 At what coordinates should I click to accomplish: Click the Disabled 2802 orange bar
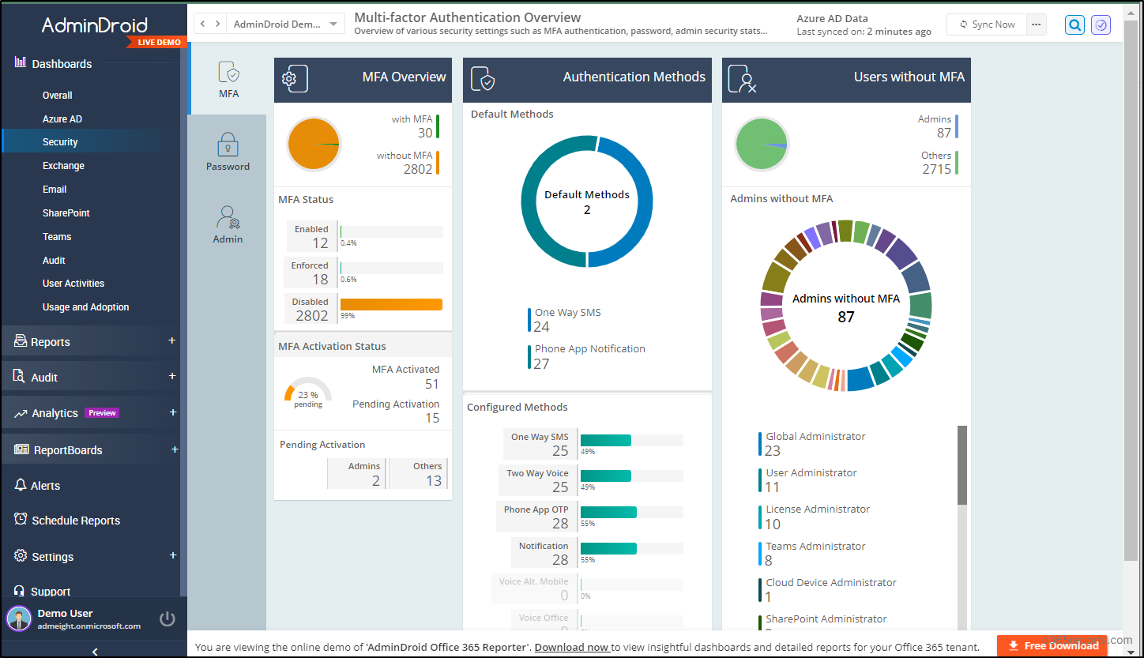pos(391,304)
